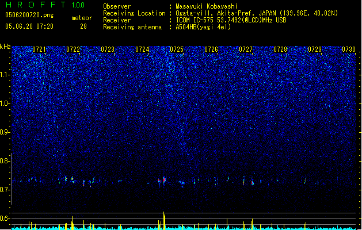Click the 1.1 frequency axis label

click(x=5, y=75)
